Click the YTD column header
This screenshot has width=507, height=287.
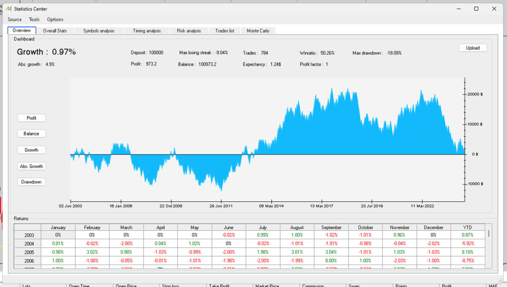[x=468, y=227]
